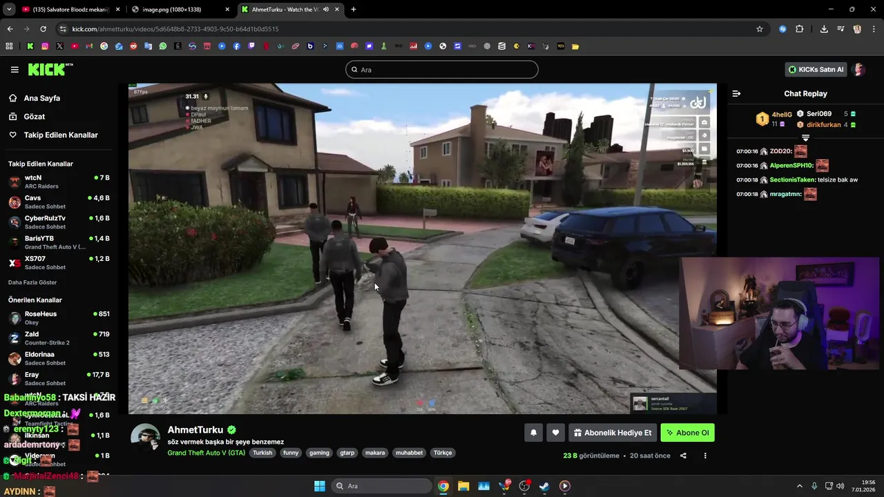Screen dimensions: 884x497
Task: Collapse the Chat Replay panel
Action: pyautogui.click(x=736, y=93)
